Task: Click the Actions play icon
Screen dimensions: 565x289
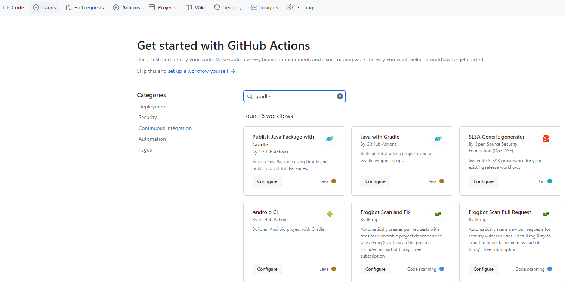Action: click(x=116, y=7)
